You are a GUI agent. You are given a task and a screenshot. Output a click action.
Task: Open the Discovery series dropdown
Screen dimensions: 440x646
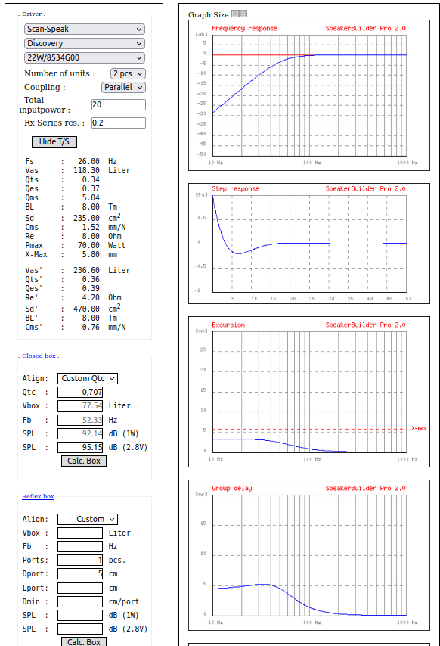tap(85, 43)
